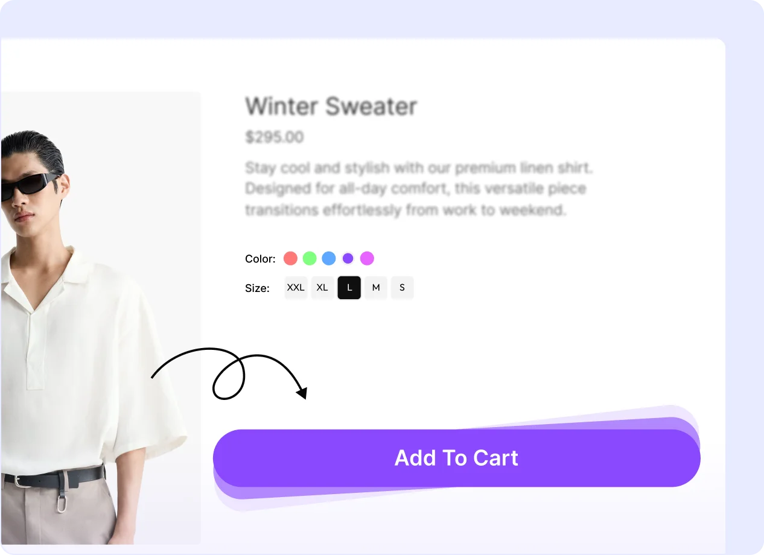Click the Size: label

(257, 288)
